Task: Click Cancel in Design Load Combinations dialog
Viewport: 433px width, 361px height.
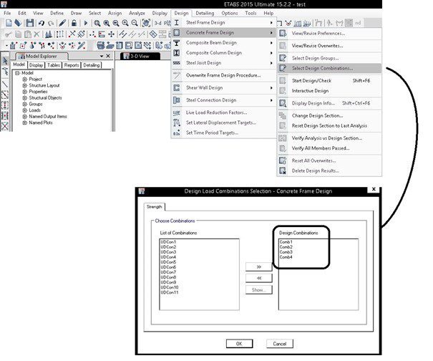Action: tap(279, 344)
